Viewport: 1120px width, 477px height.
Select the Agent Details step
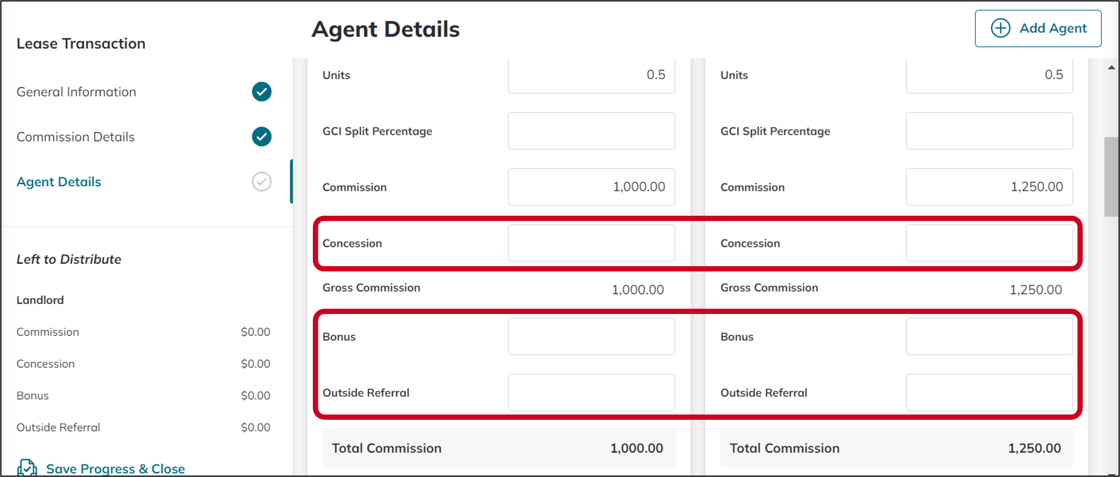tap(59, 182)
